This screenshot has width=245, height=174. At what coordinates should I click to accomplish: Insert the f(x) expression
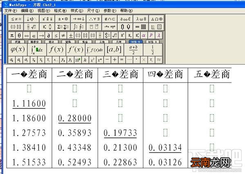coord(56,50)
